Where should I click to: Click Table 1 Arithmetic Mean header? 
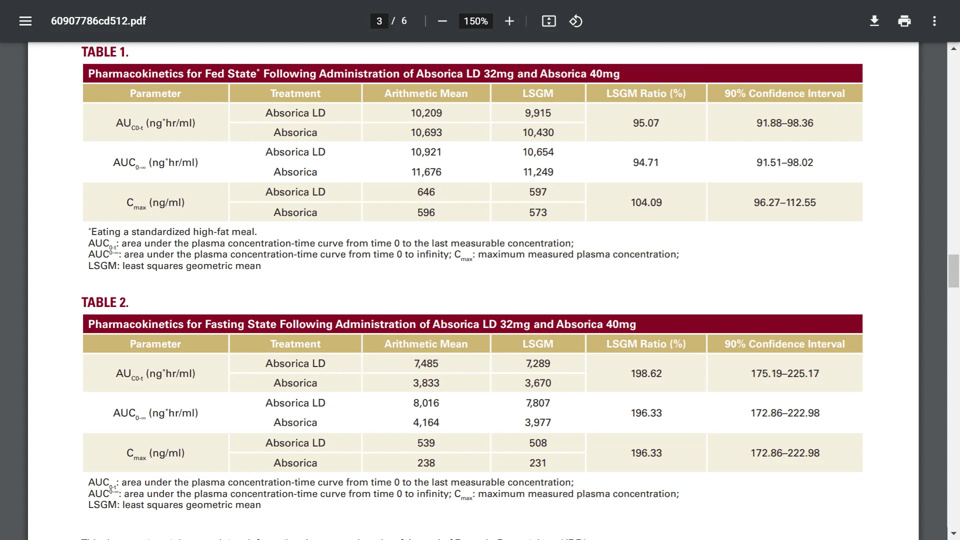pyautogui.click(x=426, y=93)
